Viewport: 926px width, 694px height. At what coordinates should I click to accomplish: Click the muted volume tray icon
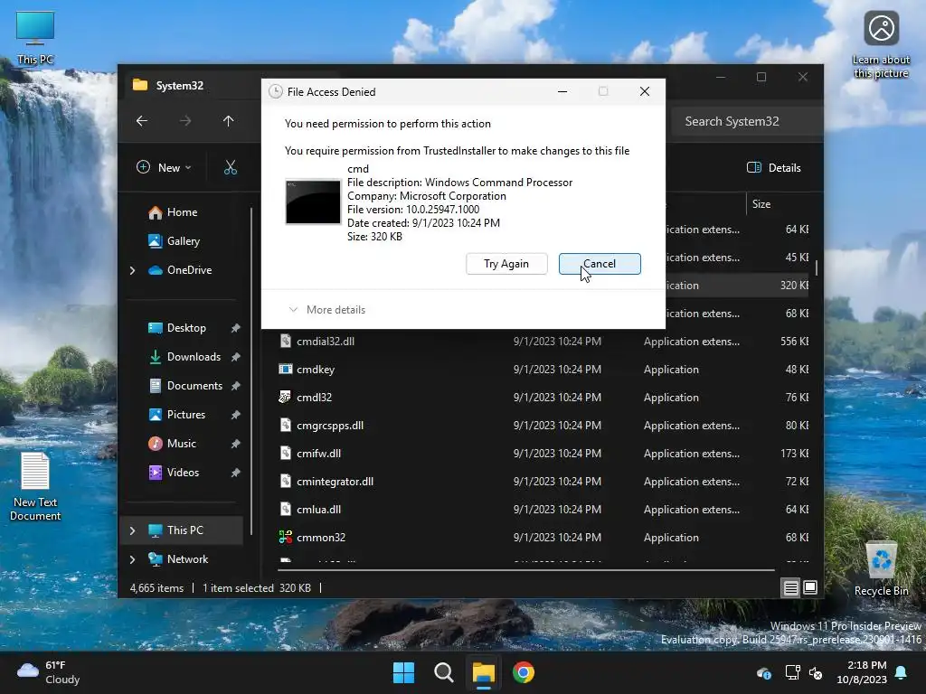(816, 672)
